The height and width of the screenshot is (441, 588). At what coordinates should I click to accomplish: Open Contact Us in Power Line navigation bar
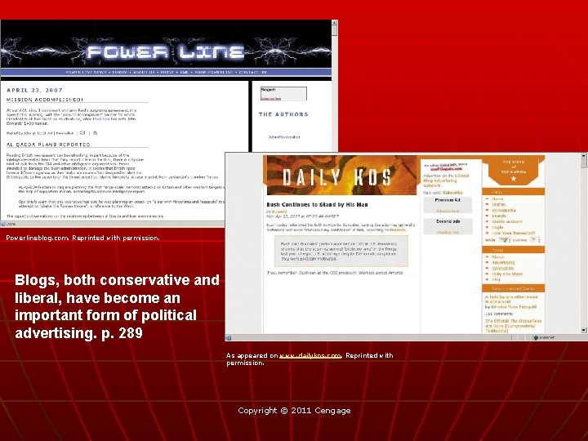[252, 72]
